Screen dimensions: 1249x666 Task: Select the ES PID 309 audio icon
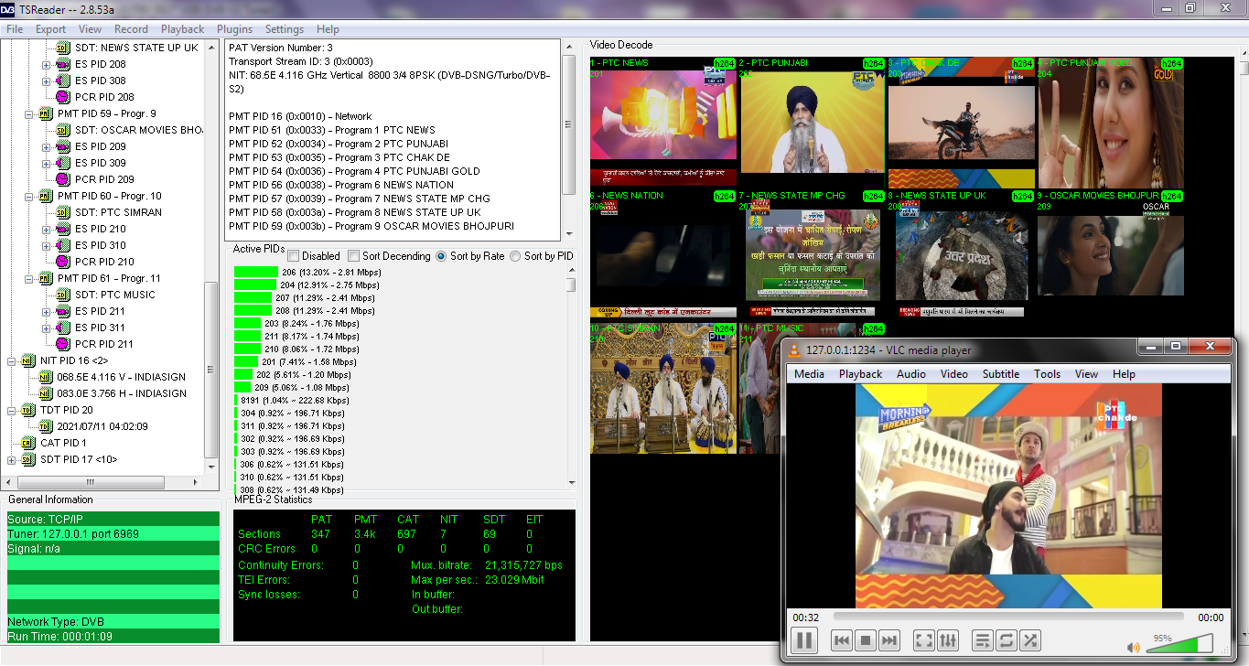click(x=62, y=163)
